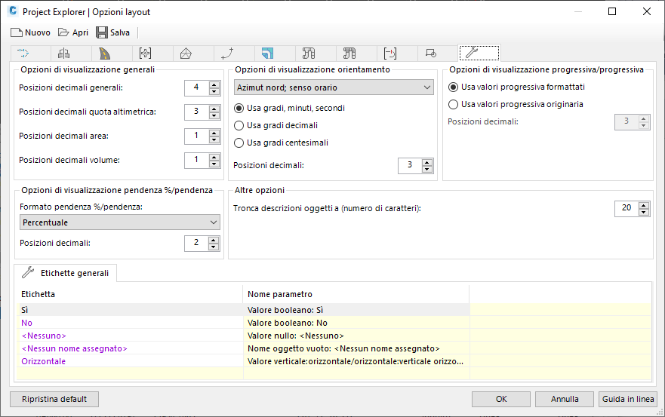
Task: Open the curve with points icon tab
Action: click(x=227, y=53)
